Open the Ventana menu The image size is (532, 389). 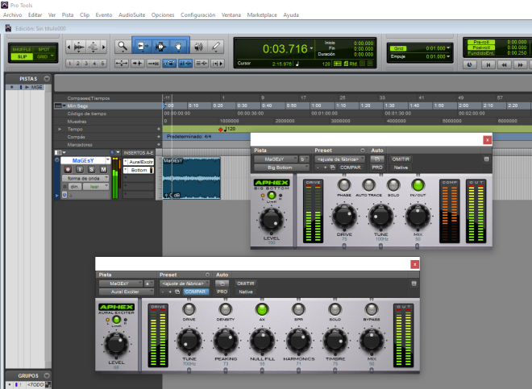(x=231, y=15)
